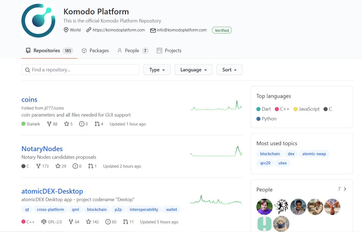Image resolution: width=362 pixels, height=232 pixels.
Task: Click the World location pin icon
Action: click(x=66, y=30)
